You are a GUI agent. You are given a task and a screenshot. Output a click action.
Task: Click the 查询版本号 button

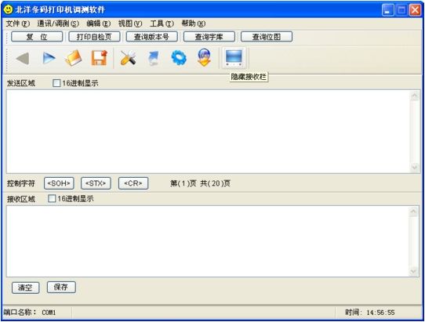[x=151, y=37]
